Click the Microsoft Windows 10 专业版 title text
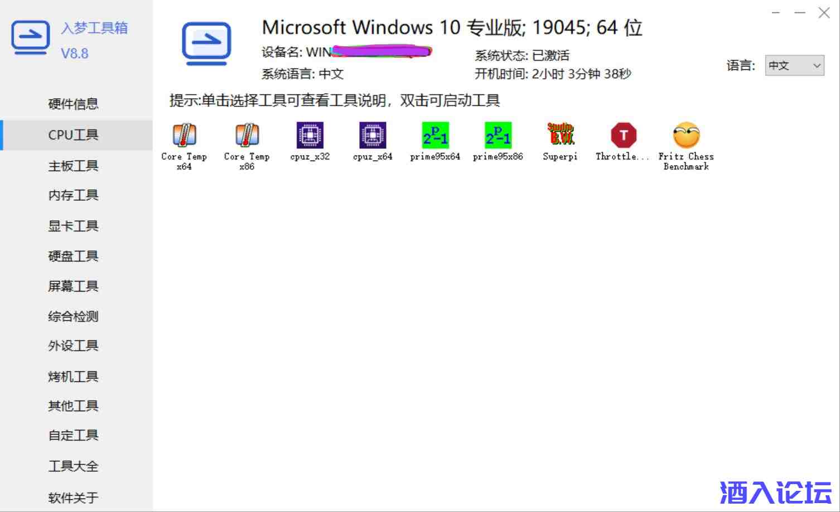Screen dimensions: 840x512 [x=452, y=27]
